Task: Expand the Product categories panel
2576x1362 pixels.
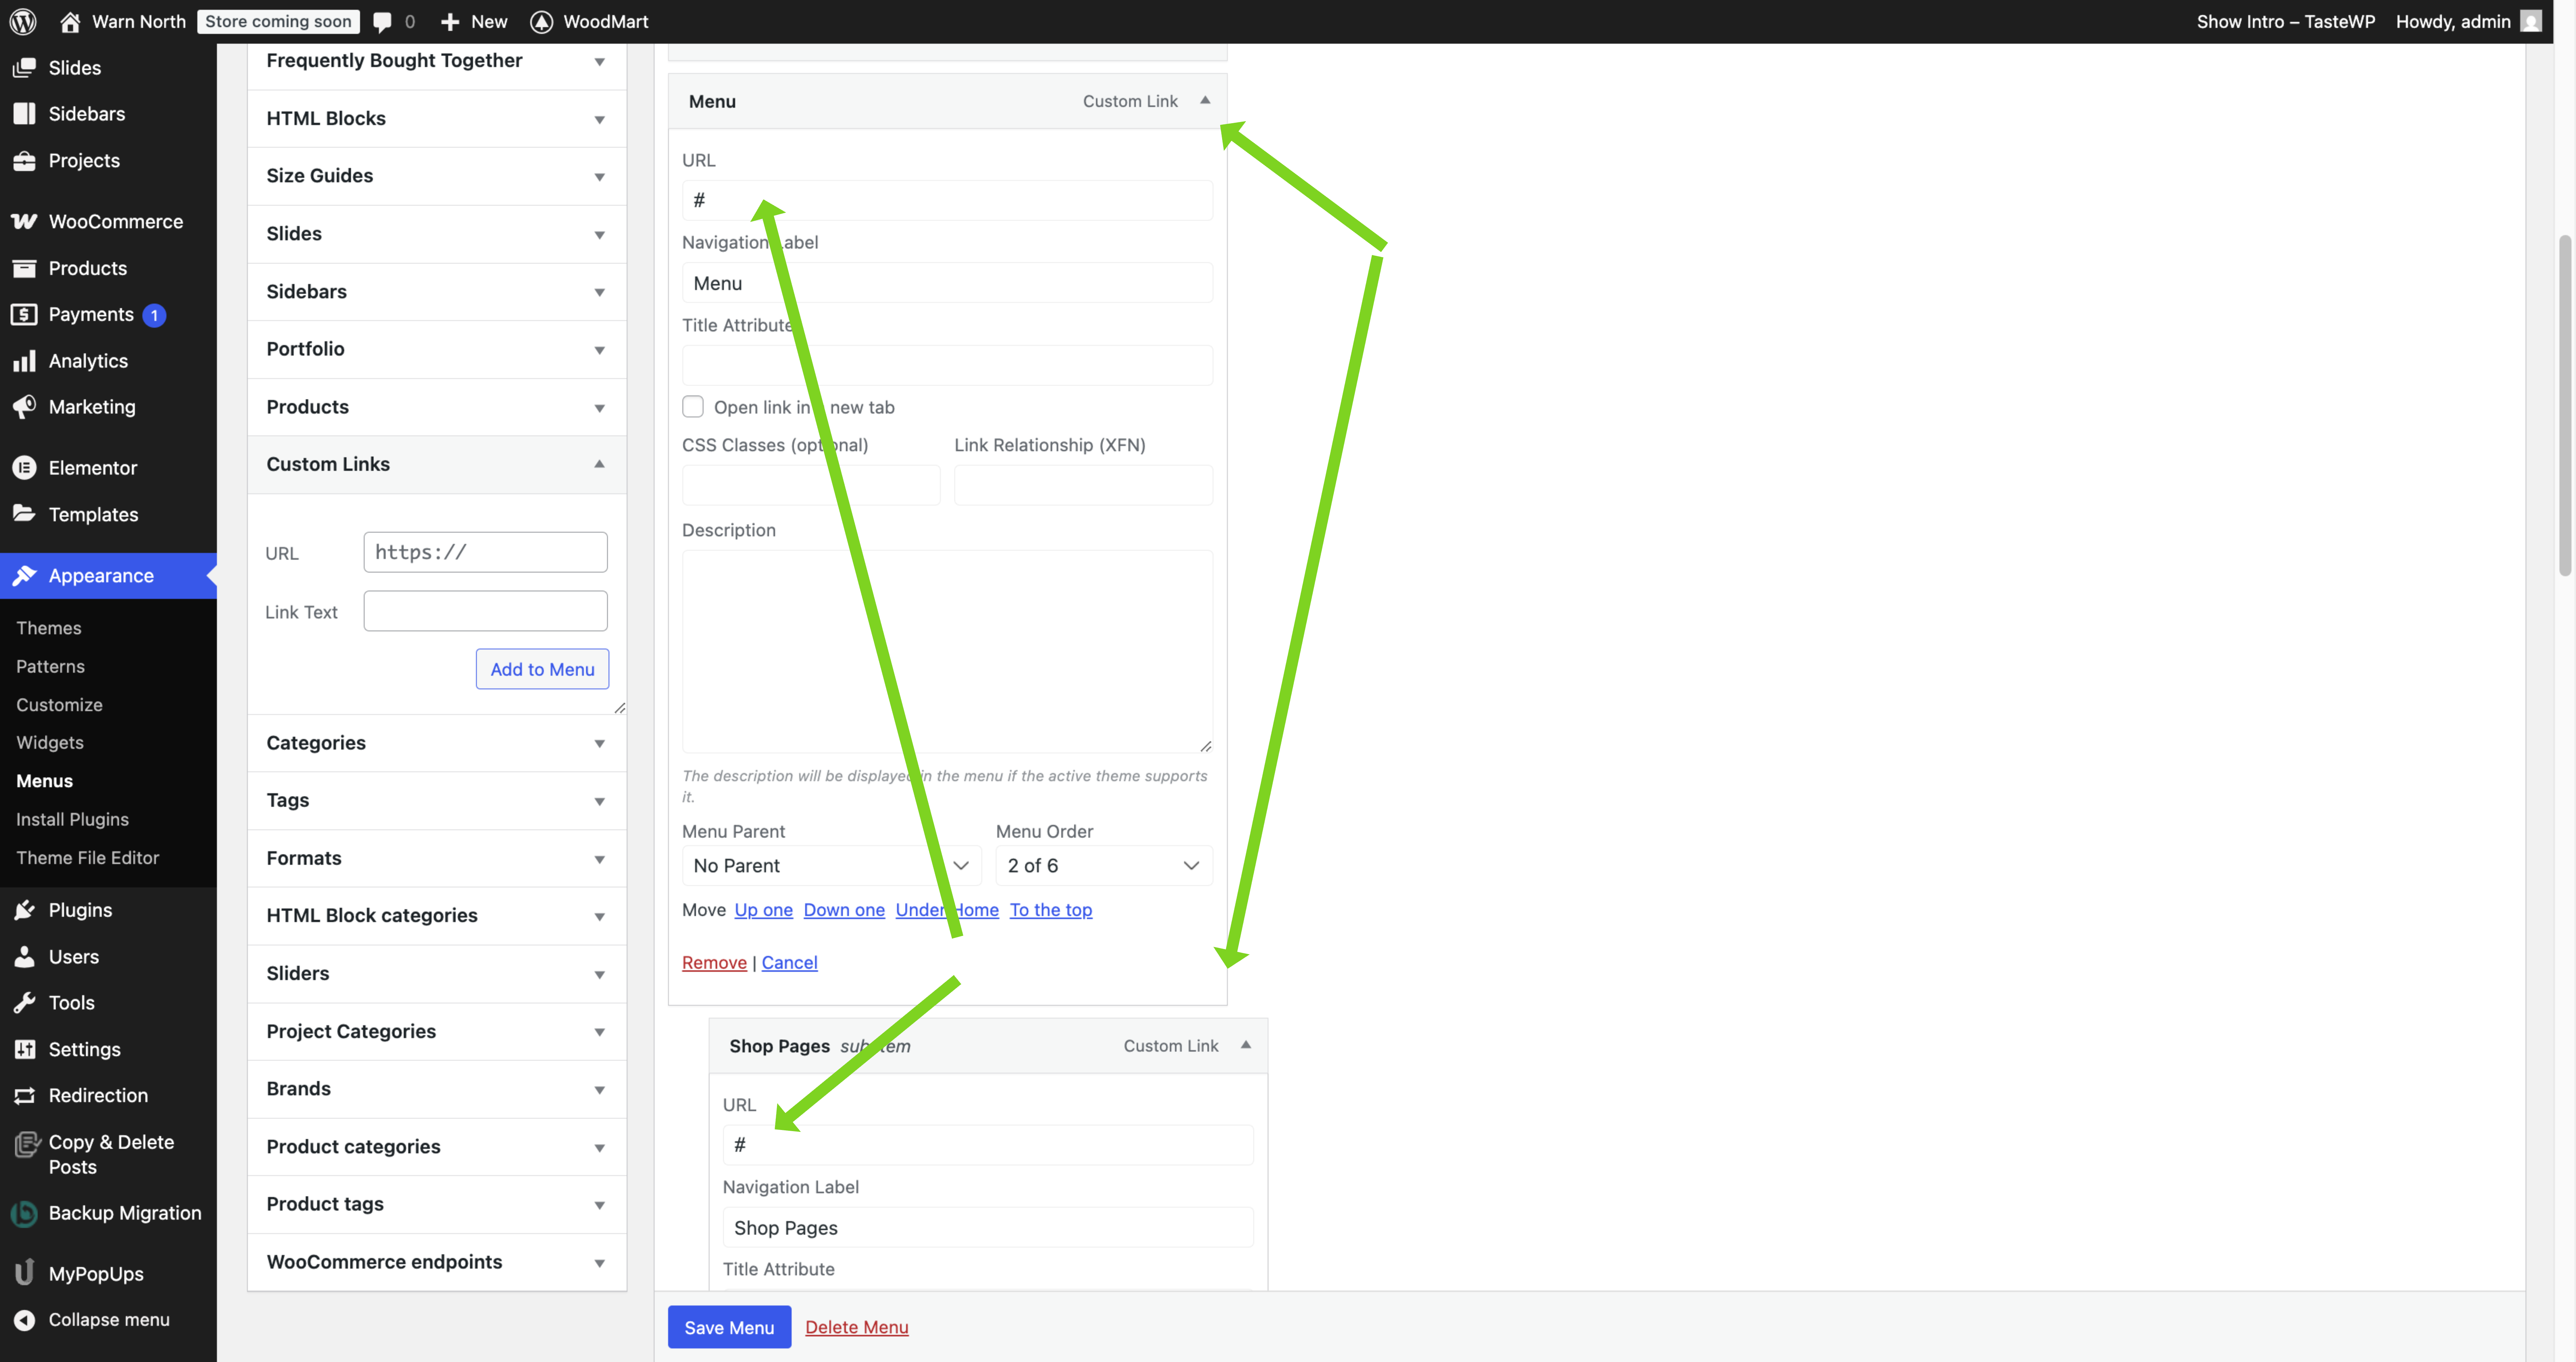Action: coord(437,1146)
